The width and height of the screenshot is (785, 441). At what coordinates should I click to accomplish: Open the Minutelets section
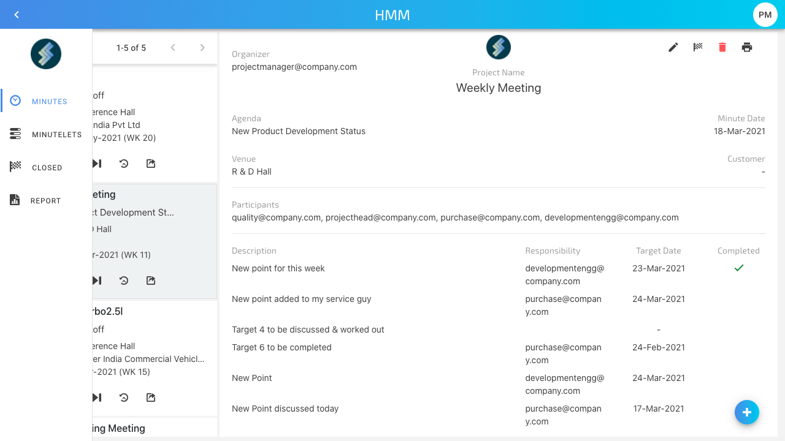click(46, 134)
